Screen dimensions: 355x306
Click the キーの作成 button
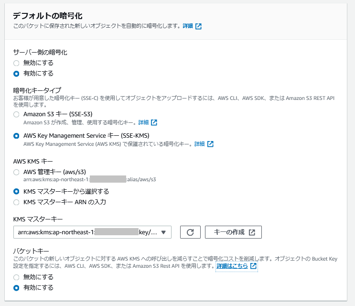coord(233,232)
